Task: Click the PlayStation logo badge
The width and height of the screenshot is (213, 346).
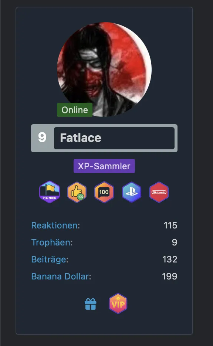Action: (132, 192)
